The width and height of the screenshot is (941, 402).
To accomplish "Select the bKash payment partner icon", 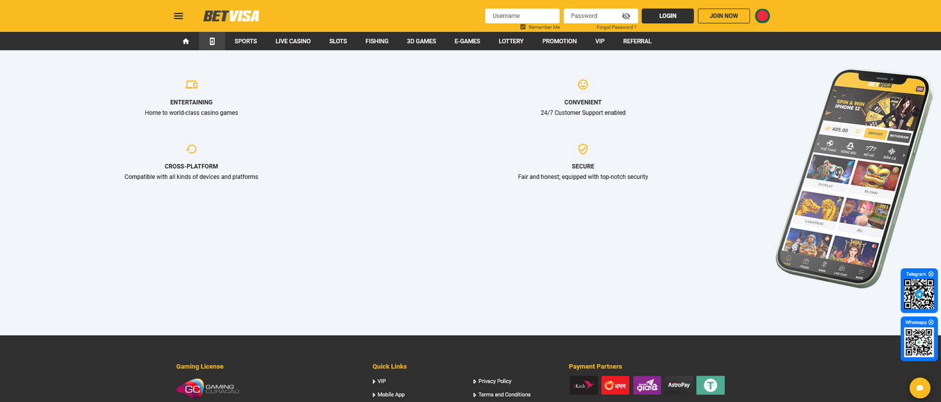I will 583,385.
